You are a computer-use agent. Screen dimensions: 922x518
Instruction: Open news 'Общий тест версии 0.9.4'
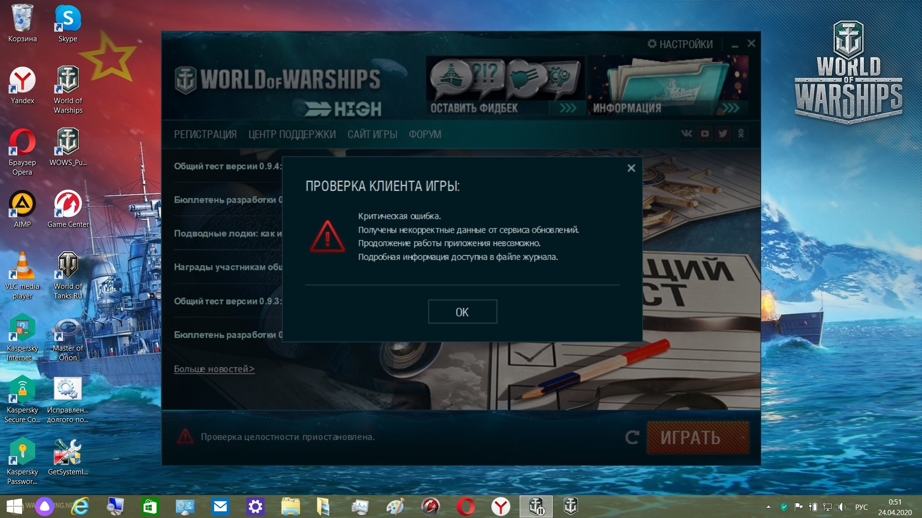tap(228, 166)
